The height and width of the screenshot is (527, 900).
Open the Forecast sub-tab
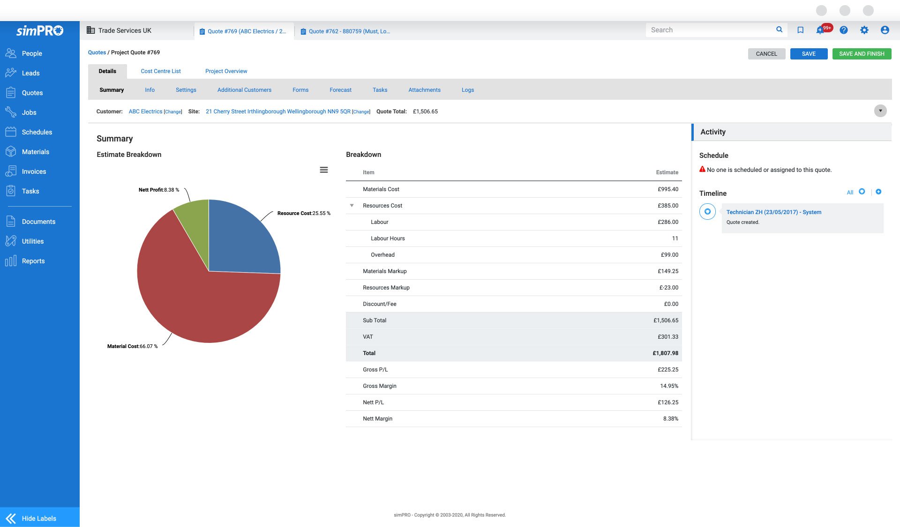tap(340, 89)
